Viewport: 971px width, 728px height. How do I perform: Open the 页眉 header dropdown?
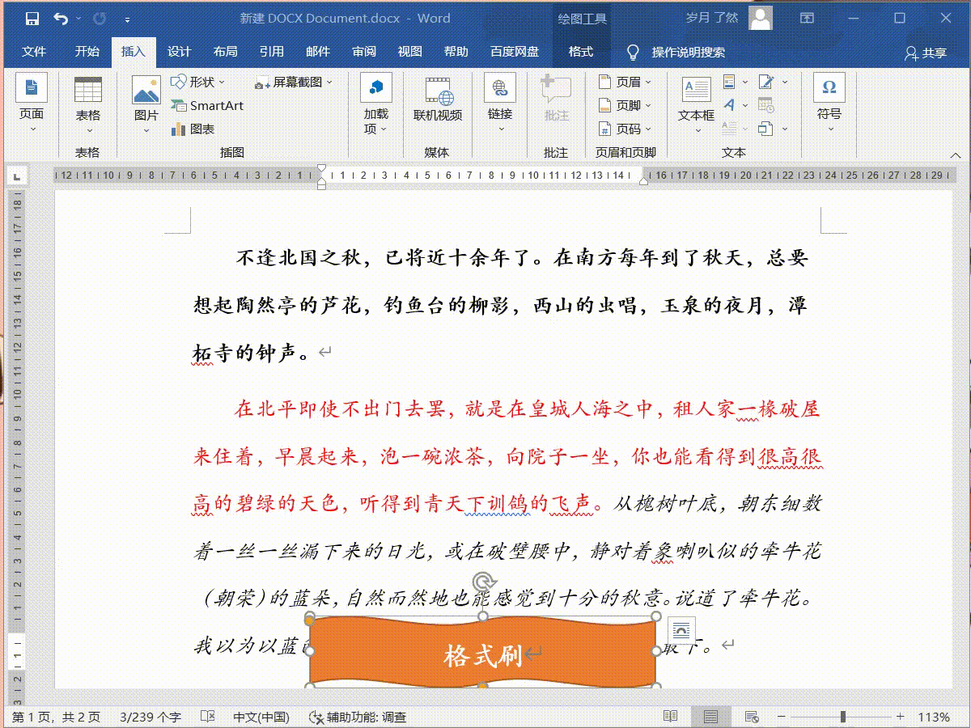[625, 82]
